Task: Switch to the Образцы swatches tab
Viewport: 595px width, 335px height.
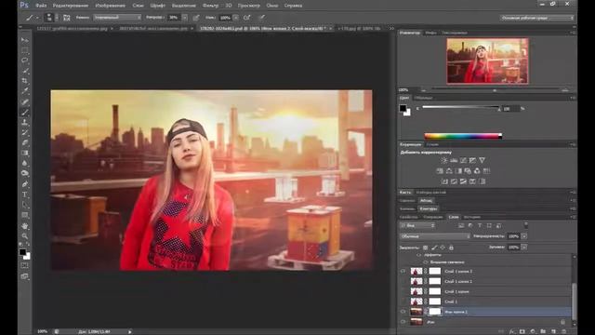Action: [423, 98]
